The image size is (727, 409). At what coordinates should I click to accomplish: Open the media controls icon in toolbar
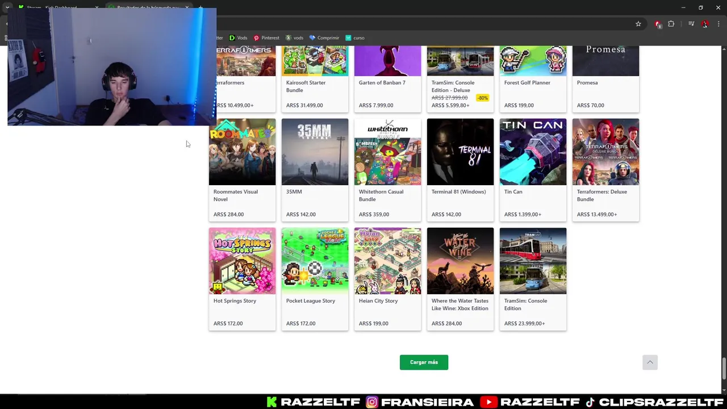point(691,24)
